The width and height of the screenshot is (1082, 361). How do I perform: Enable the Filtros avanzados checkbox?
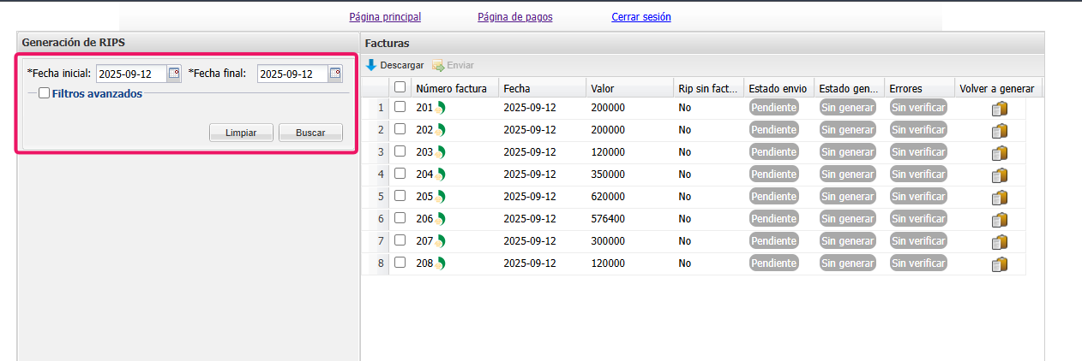[45, 94]
